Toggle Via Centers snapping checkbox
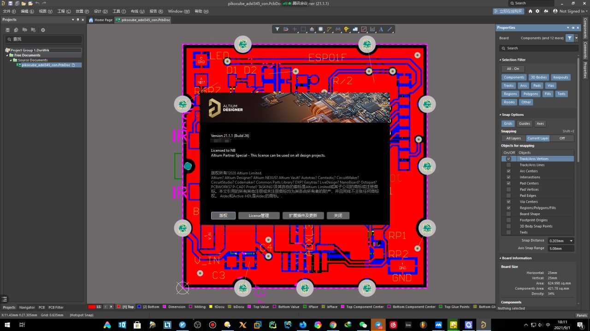The width and height of the screenshot is (590, 331). pos(508,201)
